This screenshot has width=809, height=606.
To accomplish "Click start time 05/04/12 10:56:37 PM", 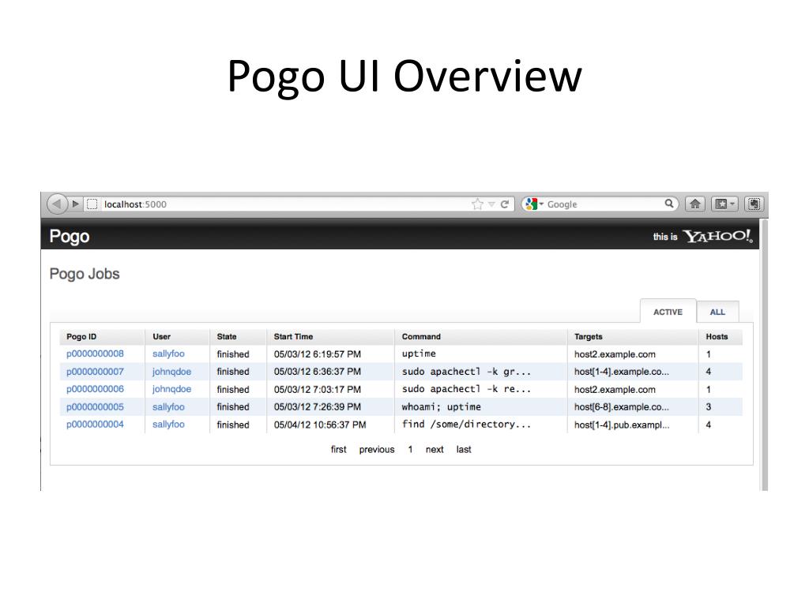I will [320, 425].
